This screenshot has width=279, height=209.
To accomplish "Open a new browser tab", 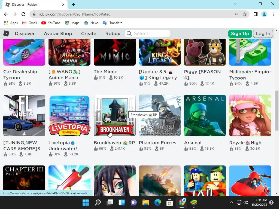I will pyautogui.click(x=74, y=5).
